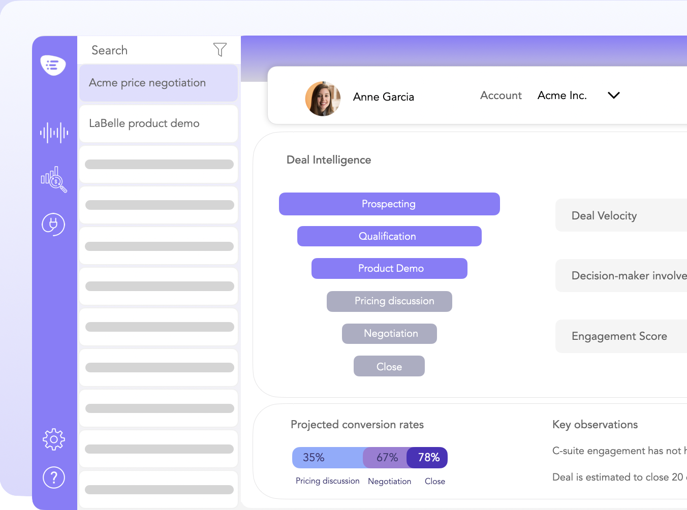Viewport: 687px width, 510px height.
Task: Click the Account label
Action: pos(501,95)
